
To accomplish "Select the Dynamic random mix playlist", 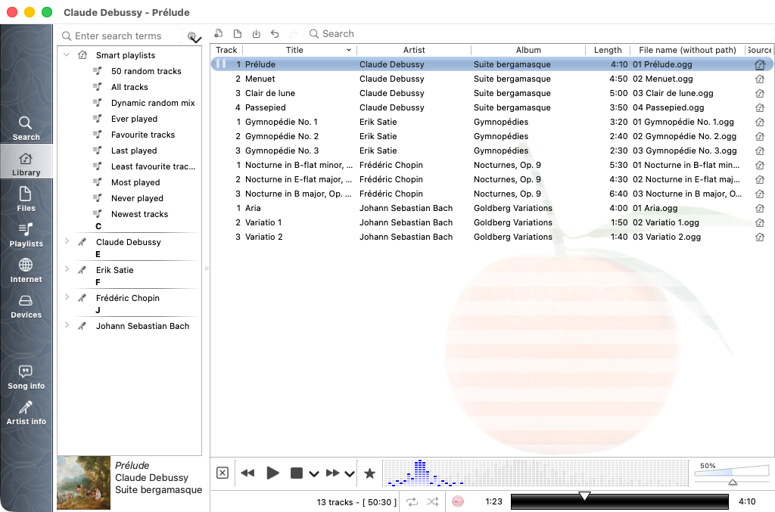I will pos(153,103).
